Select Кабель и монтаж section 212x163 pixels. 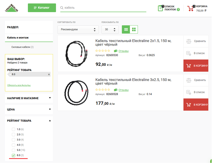(x=18, y=38)
